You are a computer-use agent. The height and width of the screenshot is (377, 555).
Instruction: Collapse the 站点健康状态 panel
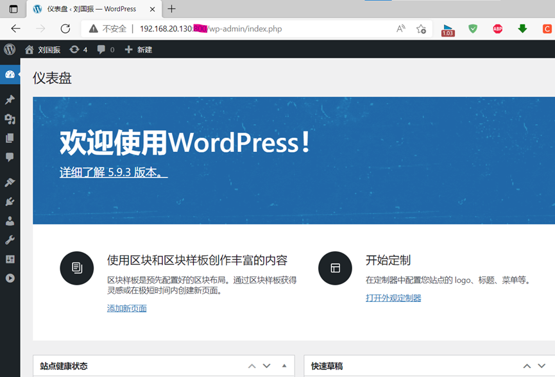pos(284,365)
